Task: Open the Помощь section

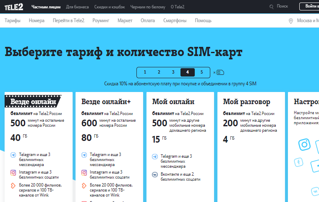Action: tap(203, 20)
